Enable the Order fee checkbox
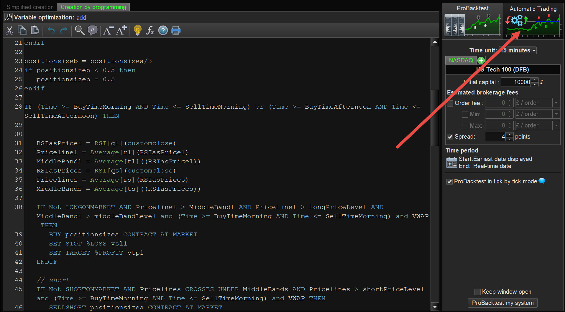Viewport: 565px width, 312px height. [x=450, y=103]
